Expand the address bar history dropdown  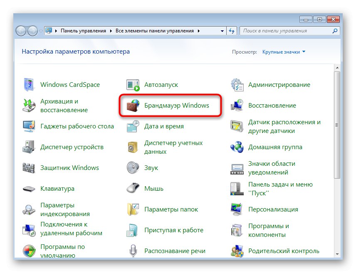[x=222, y=30]
